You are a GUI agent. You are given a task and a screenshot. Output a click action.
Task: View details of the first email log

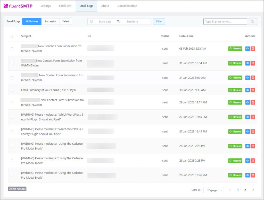(248, 48)
